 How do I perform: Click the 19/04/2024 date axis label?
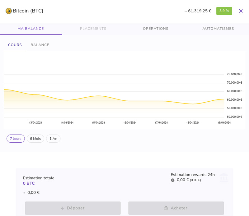pos(224,123)
